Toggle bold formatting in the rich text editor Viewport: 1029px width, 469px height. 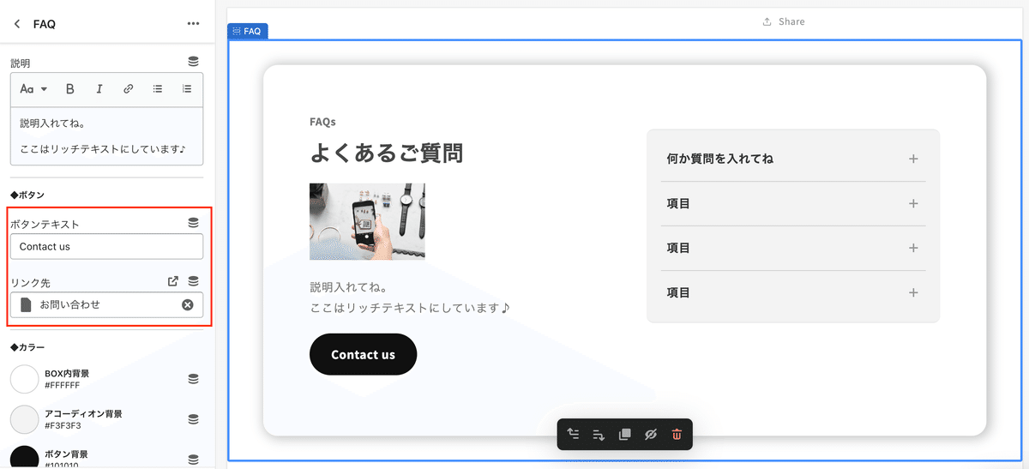(x=70, y=89)
